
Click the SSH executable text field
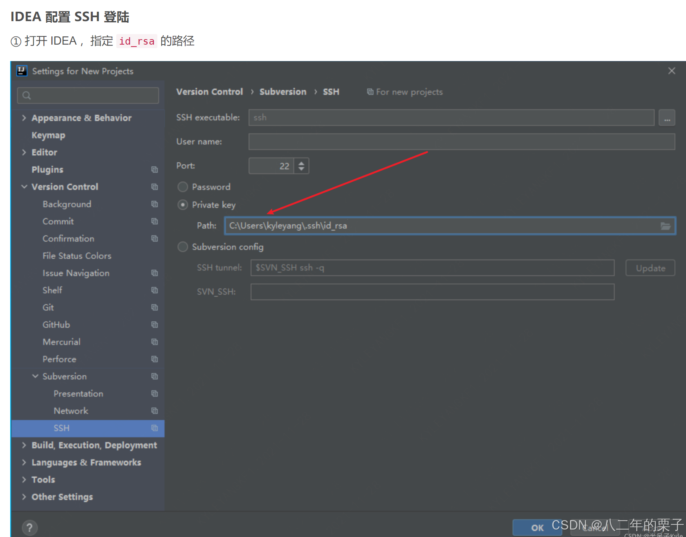pyautogui.click(x=451, y=117)
